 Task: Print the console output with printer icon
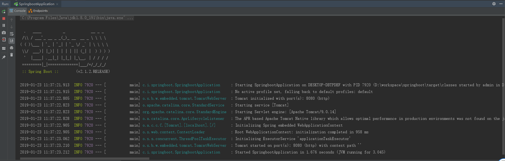click(x=12, y=48)
